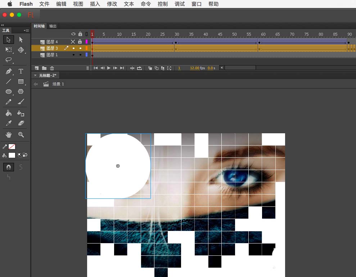The width and height of the screenshot is (356, 277).
Task: Click scene 场景 1 breadcrumb
Action: 58,84
